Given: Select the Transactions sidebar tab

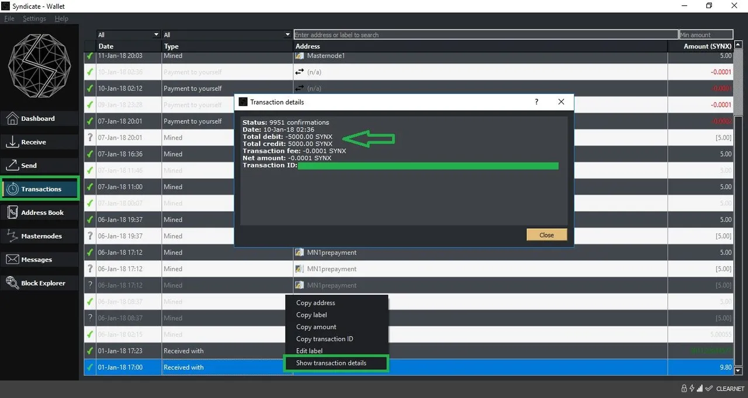Looking at the screenshot, I should (40, 189).
